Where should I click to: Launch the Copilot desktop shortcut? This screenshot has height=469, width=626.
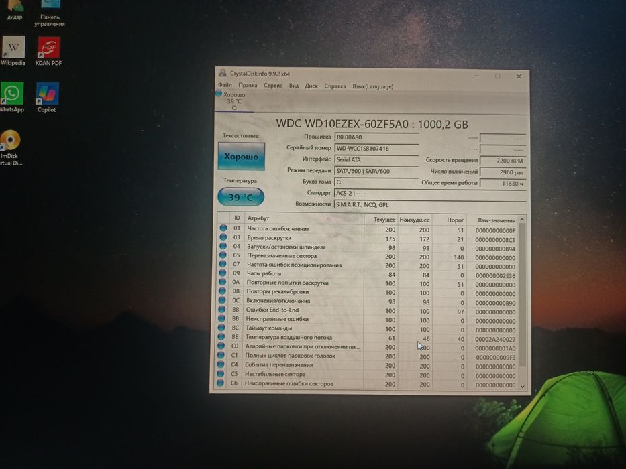click(47, 97)
